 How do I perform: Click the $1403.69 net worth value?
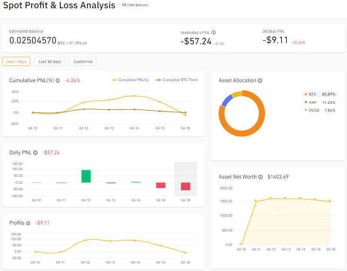[x=278, y=177]
